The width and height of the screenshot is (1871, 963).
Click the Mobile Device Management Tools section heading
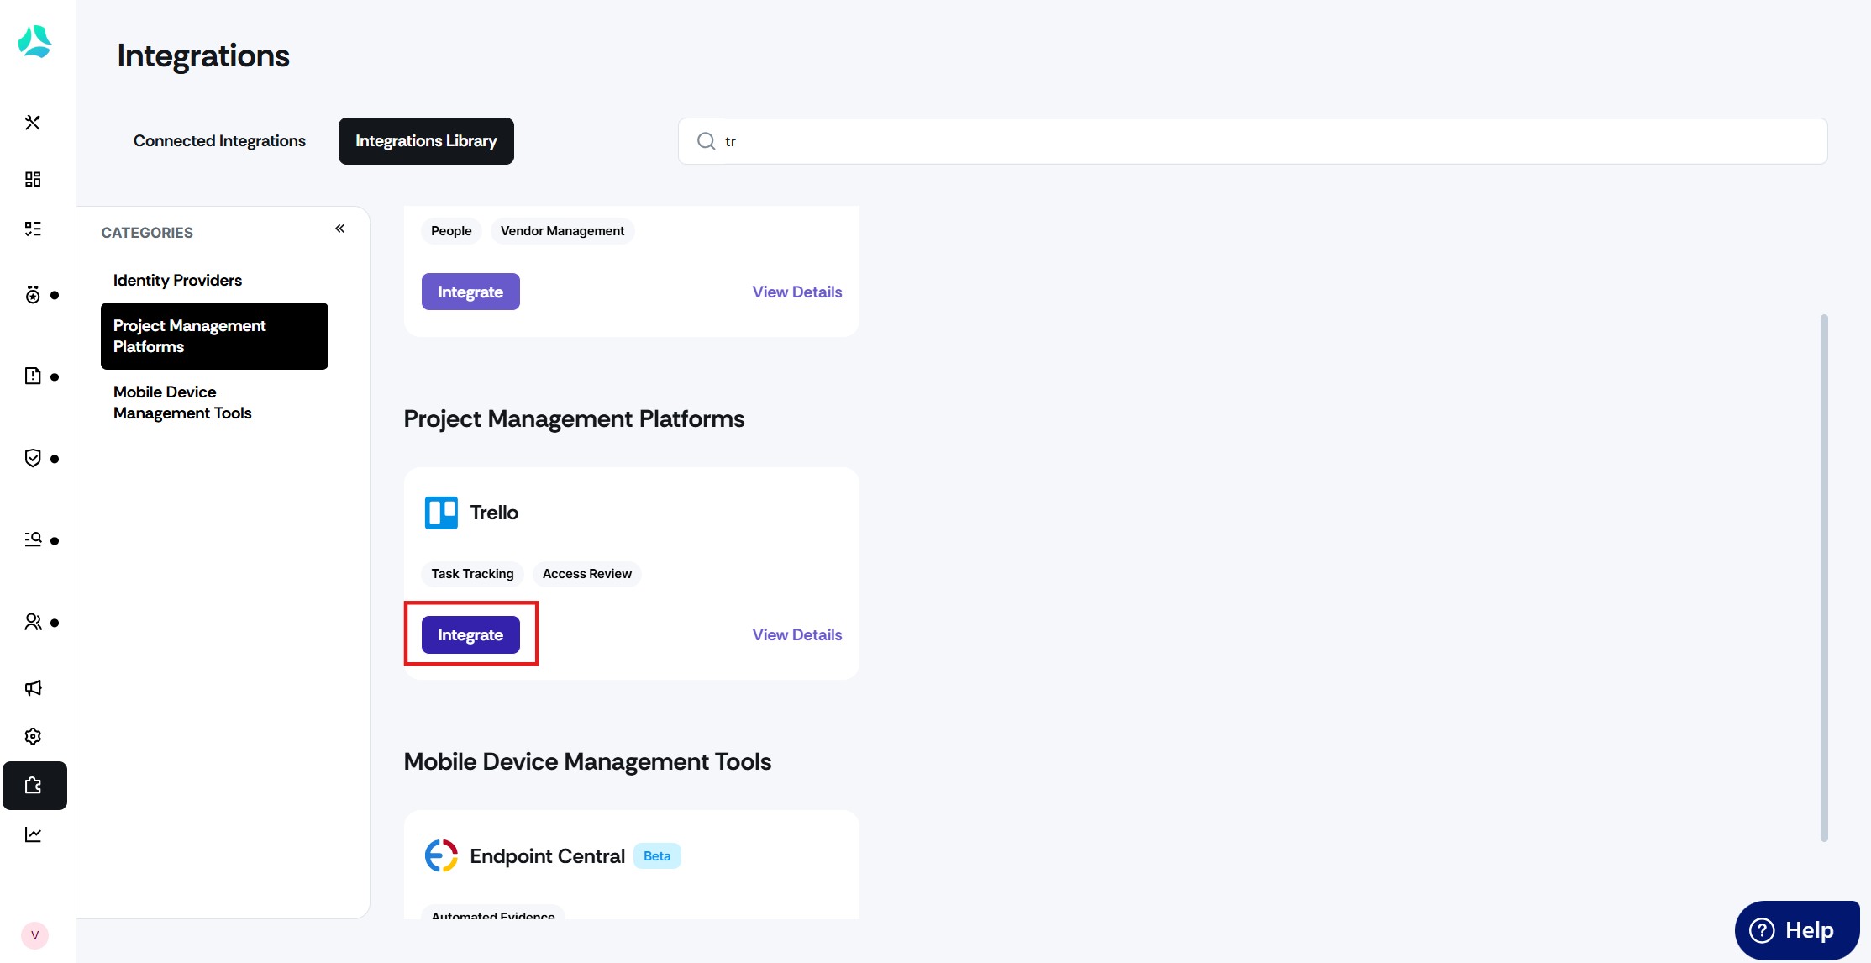click(587, 761)
